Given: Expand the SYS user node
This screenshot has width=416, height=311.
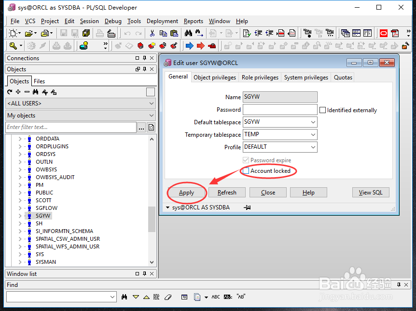Looking at the screenshot, I should coord(20,254).
